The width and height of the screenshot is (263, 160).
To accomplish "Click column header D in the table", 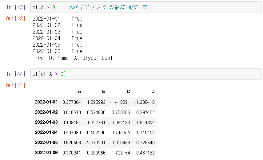I will point(153,92).
